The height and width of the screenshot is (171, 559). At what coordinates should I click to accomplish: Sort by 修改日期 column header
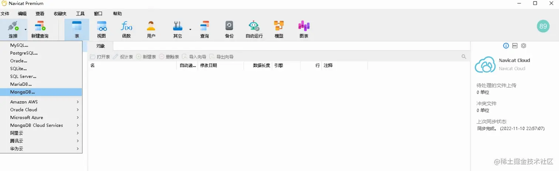click(x=221, y=65)
